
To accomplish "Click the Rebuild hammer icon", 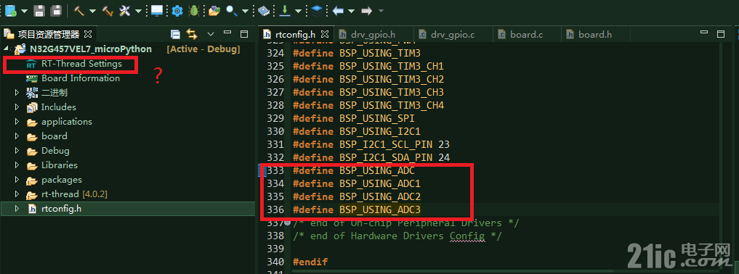I will [x=108, y=10].
